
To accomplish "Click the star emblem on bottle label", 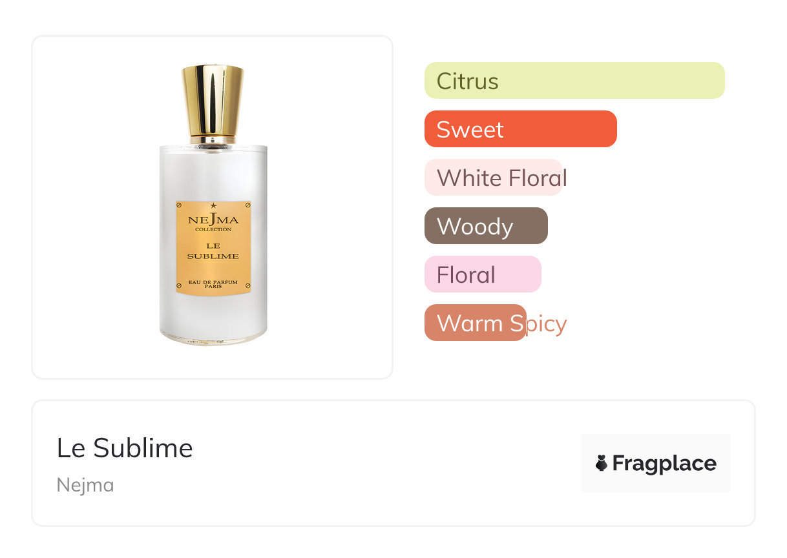I will pyautogui.click(x=213, y=206).
